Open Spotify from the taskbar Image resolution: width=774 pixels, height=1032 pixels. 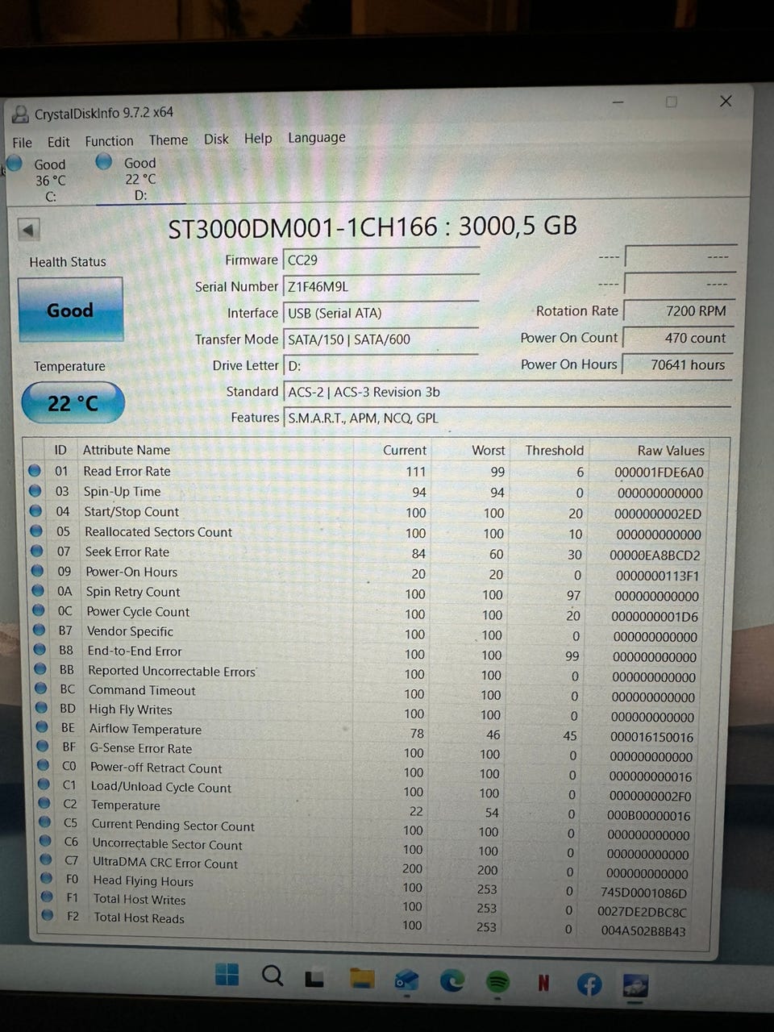click(x=498, y=981)
